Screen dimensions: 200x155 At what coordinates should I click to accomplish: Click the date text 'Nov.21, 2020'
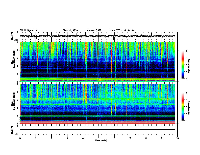70,30
